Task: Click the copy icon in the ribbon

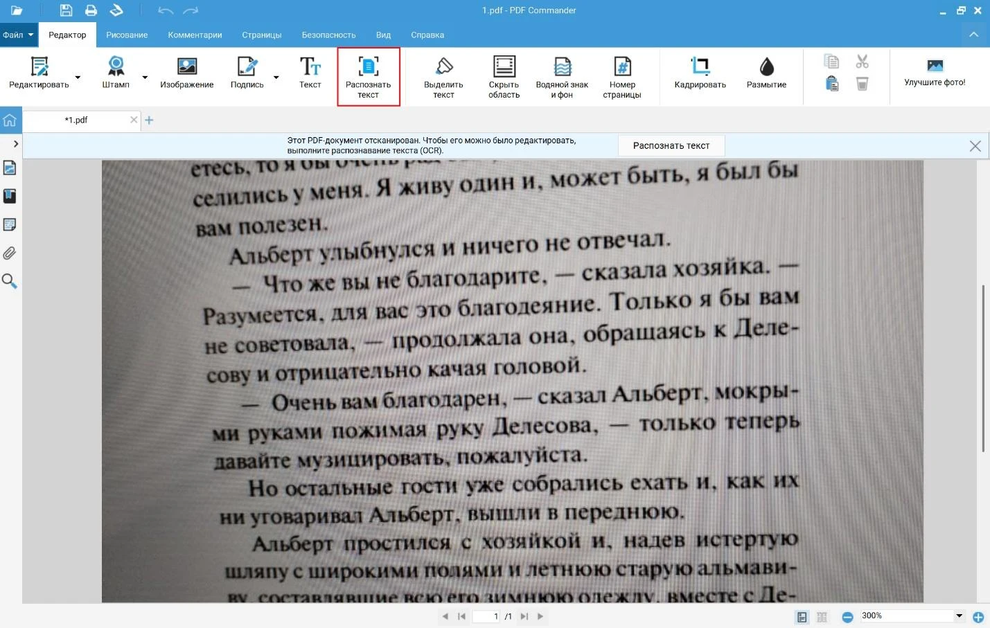Action: (x=831, y=62)
